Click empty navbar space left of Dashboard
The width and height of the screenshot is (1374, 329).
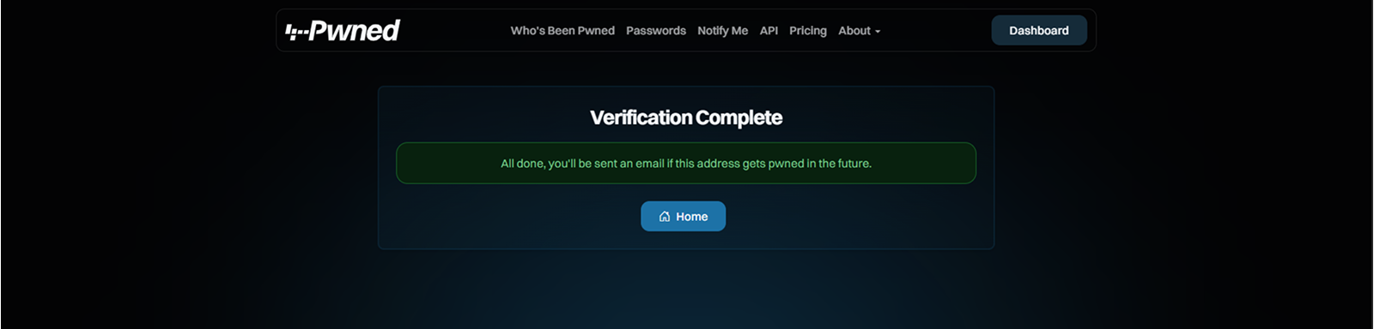pos(936,31)
